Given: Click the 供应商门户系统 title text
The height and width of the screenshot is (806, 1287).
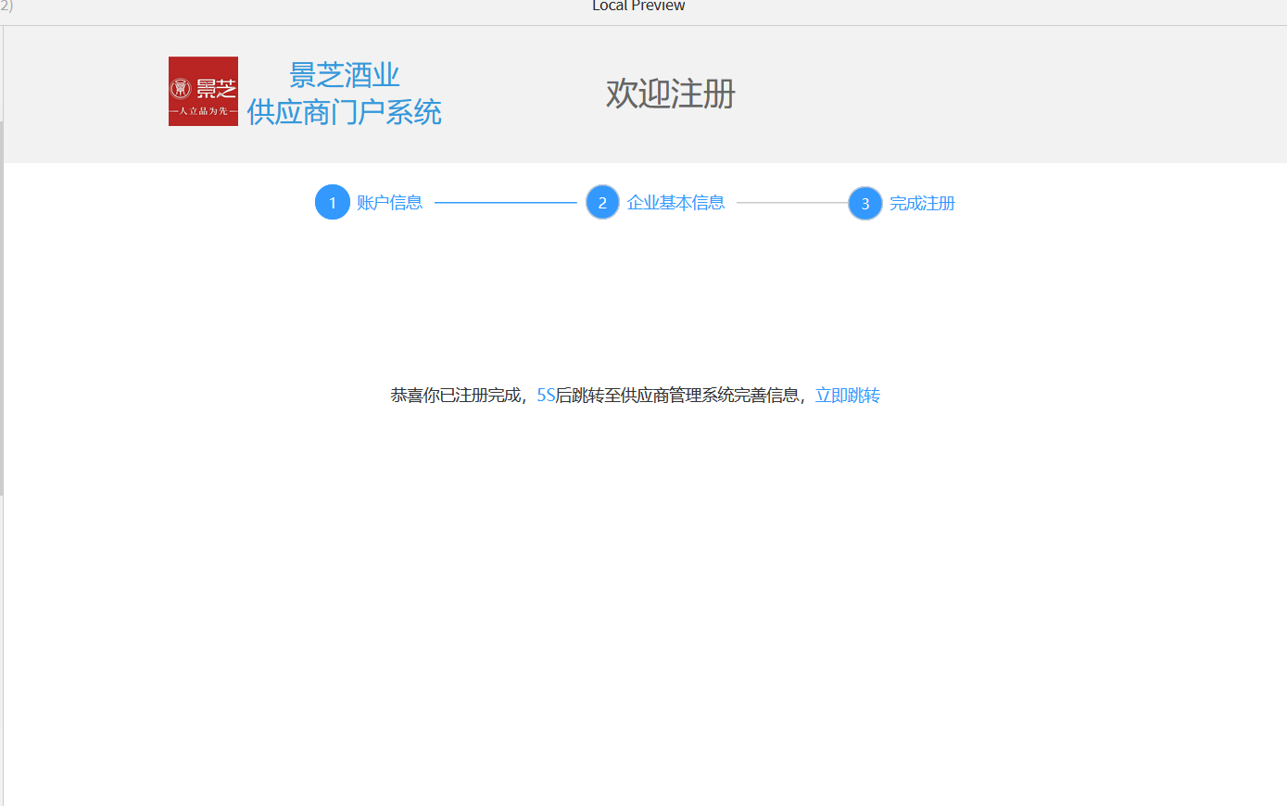Looking at the screenshot, I should (x=345, y=112).
